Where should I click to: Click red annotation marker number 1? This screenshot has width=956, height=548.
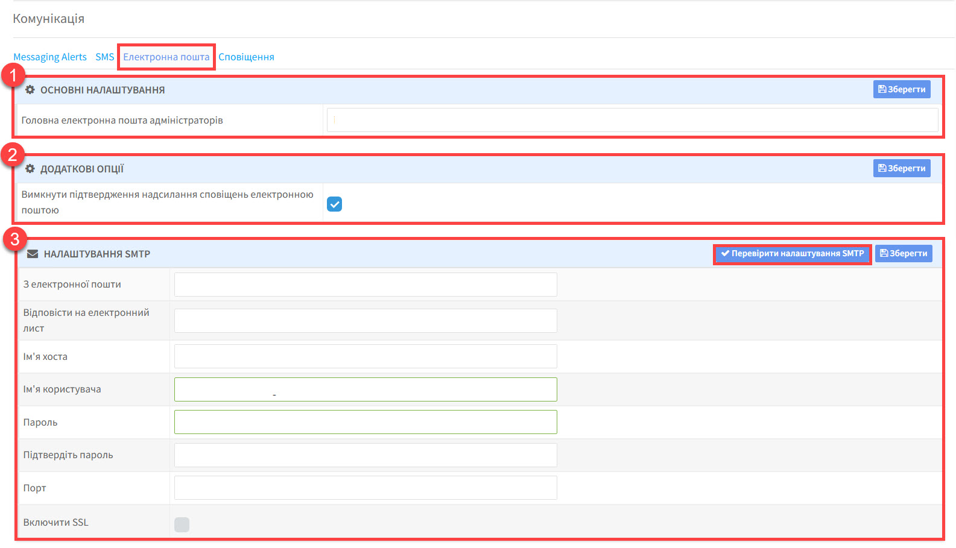13,75
